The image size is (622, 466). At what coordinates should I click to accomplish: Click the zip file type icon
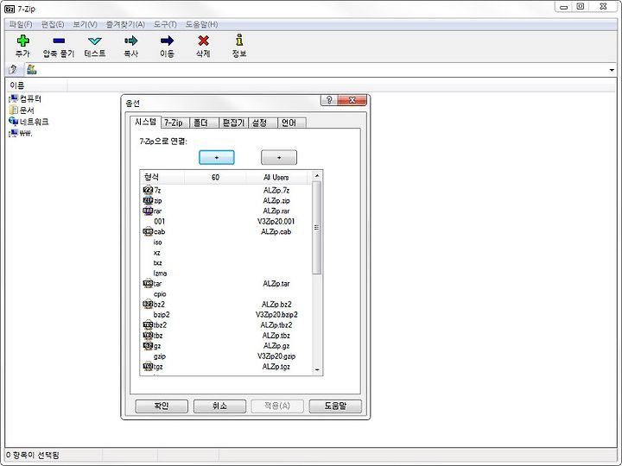pos(148,200)
